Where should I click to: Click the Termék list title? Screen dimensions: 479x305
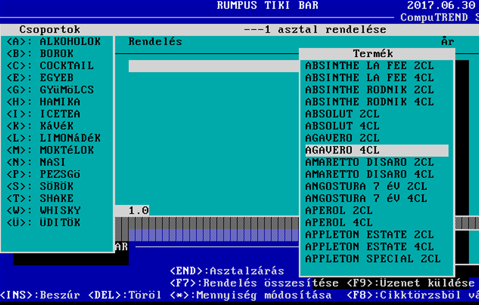tap(373, 53)
